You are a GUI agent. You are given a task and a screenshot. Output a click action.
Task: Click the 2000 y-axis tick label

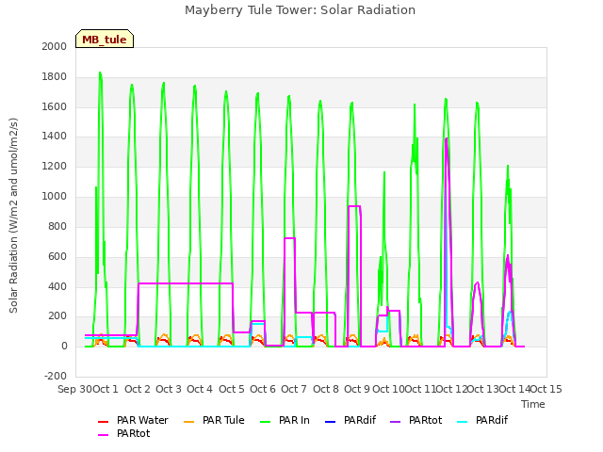point(55,46)
